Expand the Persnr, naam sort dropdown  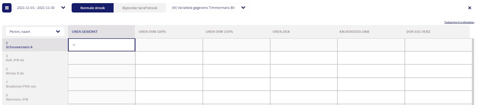58,32
